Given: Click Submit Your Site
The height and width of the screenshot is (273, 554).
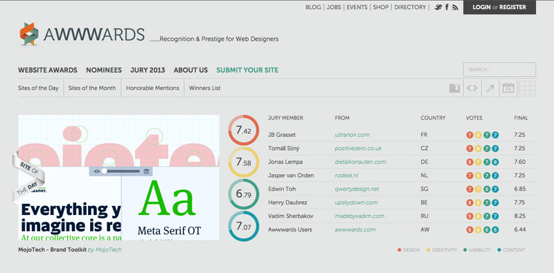Looking at the screenshot, I should [x=247, y=70].
